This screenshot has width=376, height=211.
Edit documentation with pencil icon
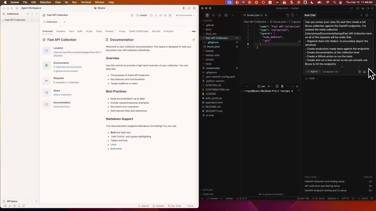194,40
